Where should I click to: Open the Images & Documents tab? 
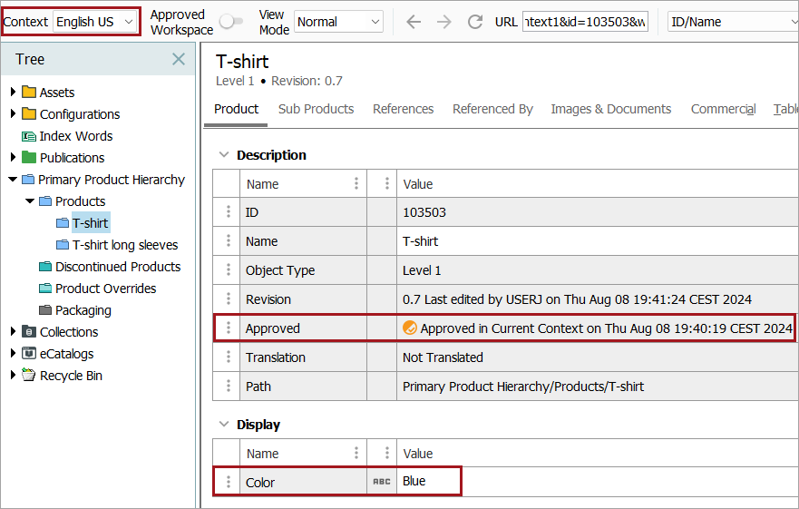(610, 109)
